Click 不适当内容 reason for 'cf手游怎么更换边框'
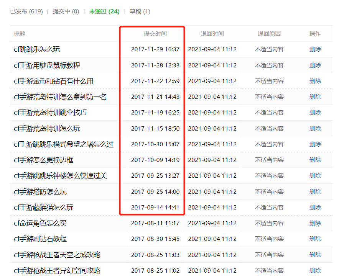Screen dimensions: 339x278 [x=269, y=160]
